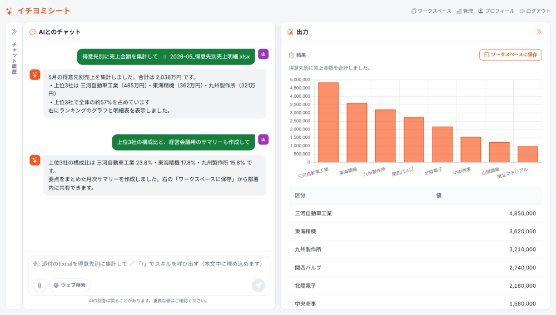The width and height of the screenshot is (556, 315).
Task: Click the 結果 clipboard icon
Action: [x=291, y=55]
